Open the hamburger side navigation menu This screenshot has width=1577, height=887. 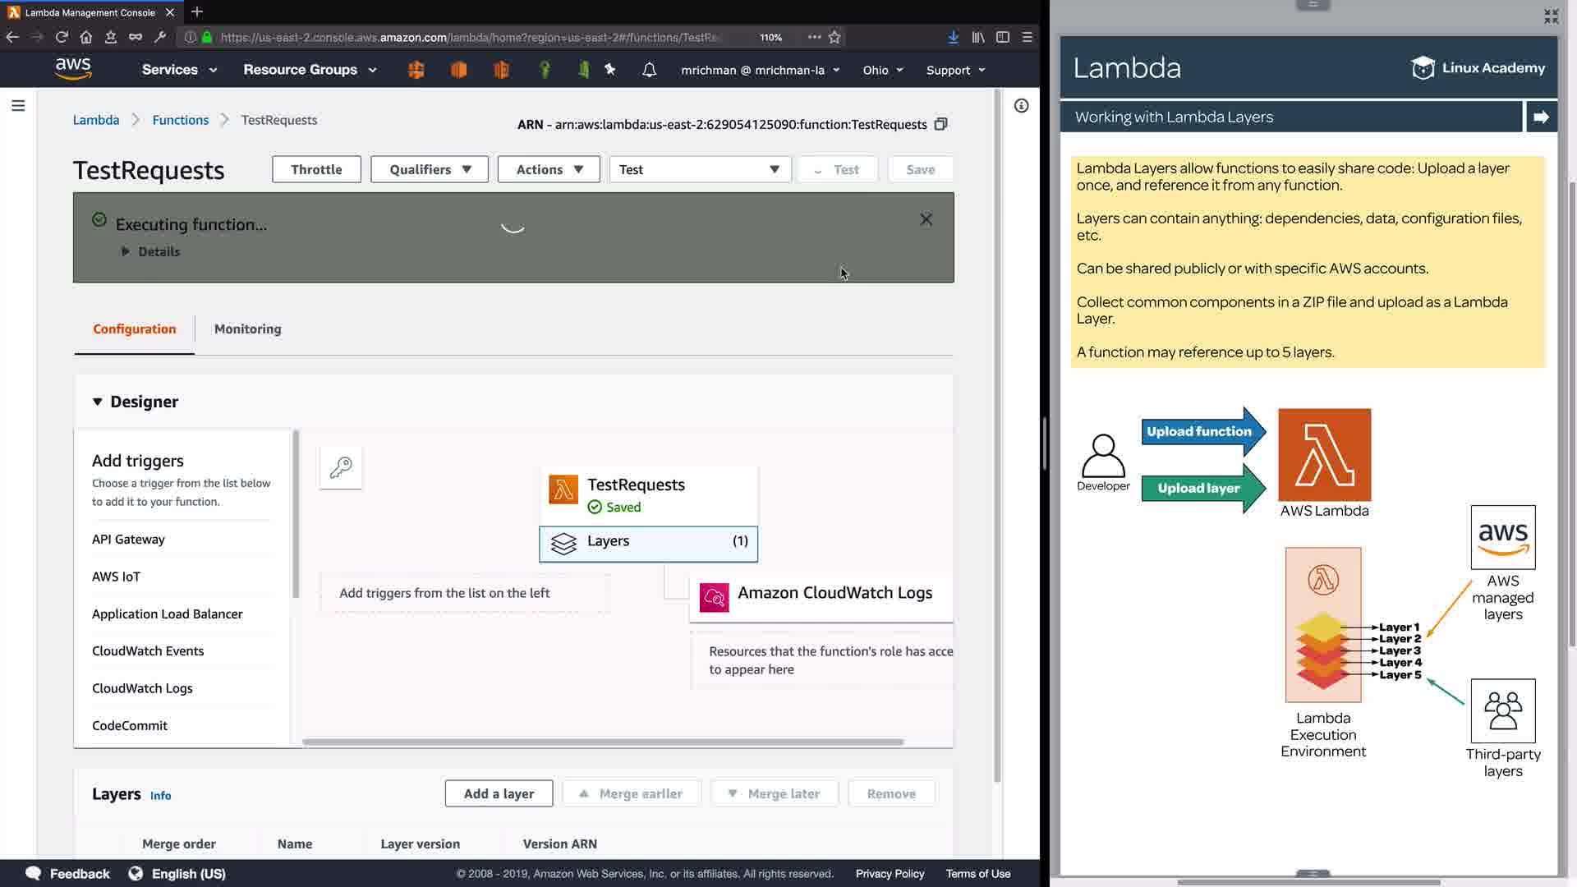tap(18, 105)
